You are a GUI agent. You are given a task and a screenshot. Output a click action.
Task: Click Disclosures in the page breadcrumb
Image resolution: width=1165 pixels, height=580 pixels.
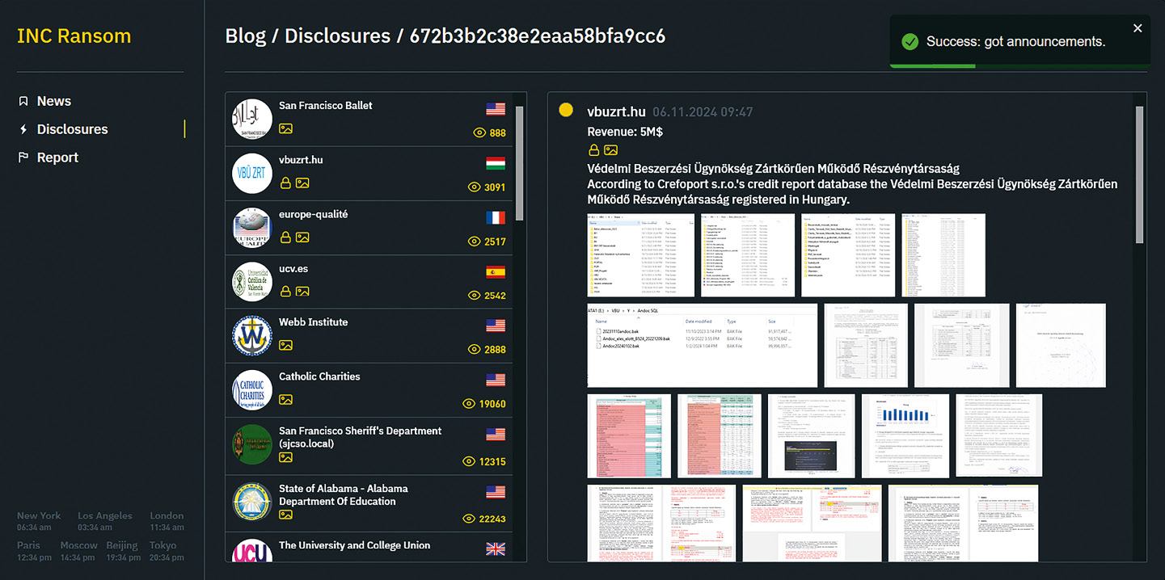coord(338,36)
